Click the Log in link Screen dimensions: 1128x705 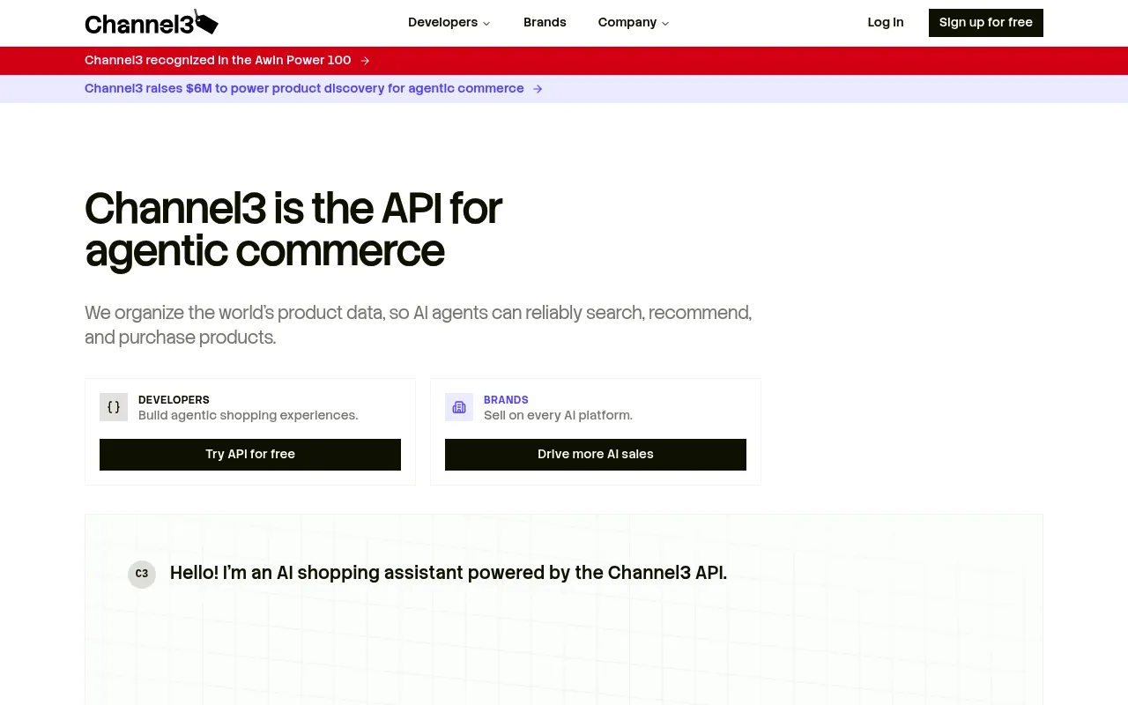[885, 23]
